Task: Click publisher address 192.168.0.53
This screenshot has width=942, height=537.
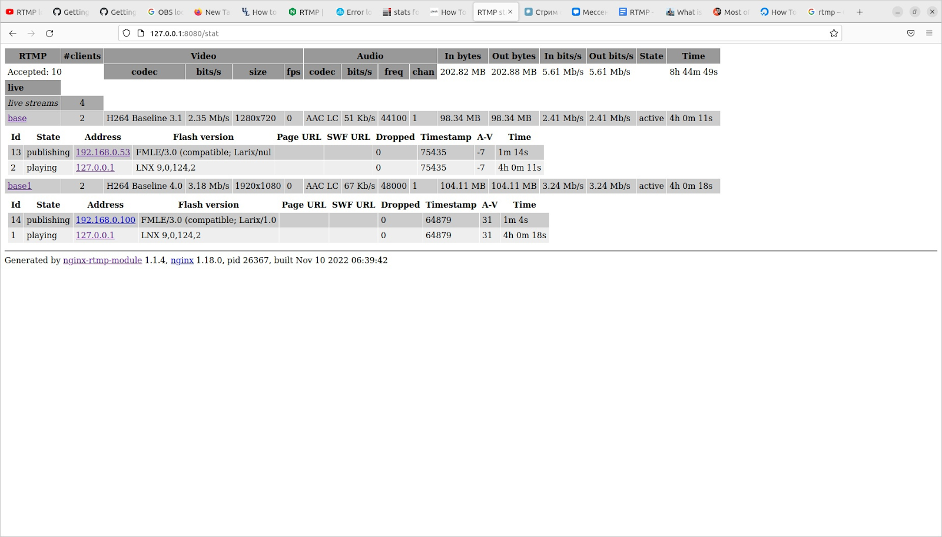Action: (103, 152)
